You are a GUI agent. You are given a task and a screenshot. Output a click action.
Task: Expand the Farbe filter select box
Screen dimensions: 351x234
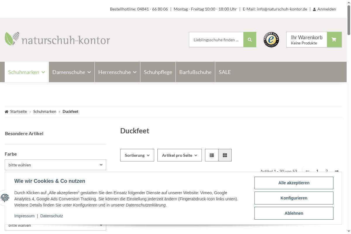(x=55, y=165)
